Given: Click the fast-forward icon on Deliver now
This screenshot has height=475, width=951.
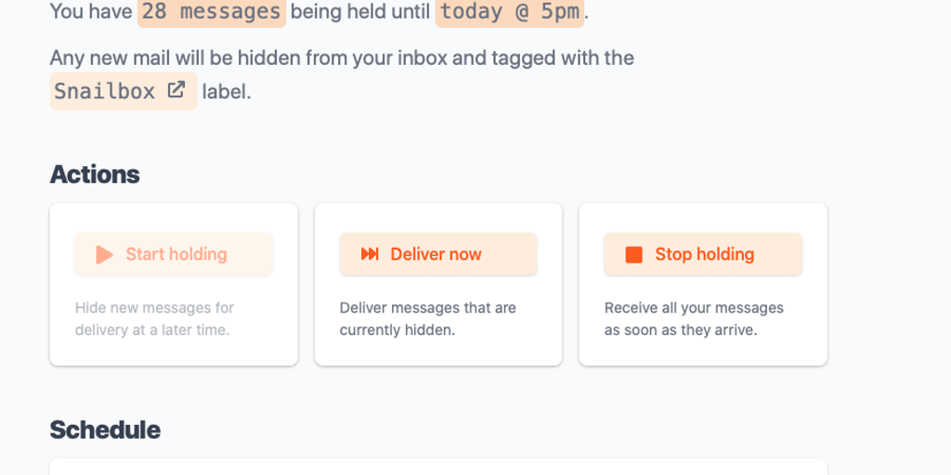Looking at the screenshot, I should point(370,254).
